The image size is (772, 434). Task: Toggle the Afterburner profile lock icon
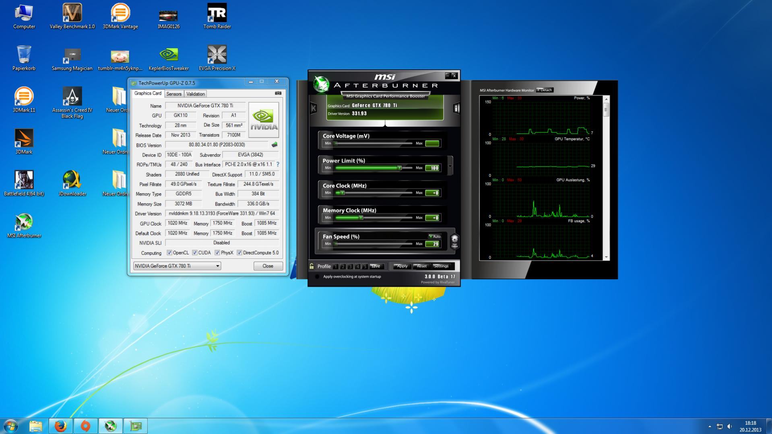(x=312, y=266)
